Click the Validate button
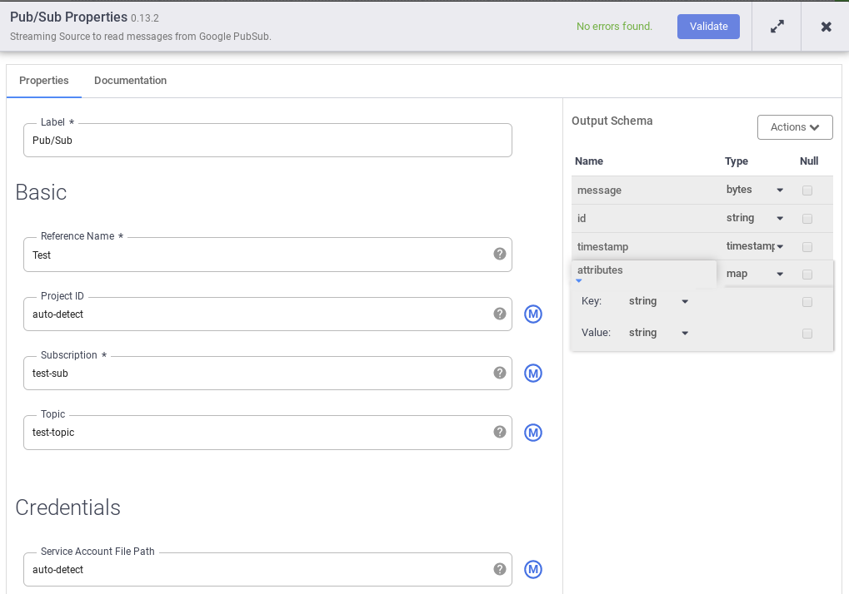 coord(708,27)
